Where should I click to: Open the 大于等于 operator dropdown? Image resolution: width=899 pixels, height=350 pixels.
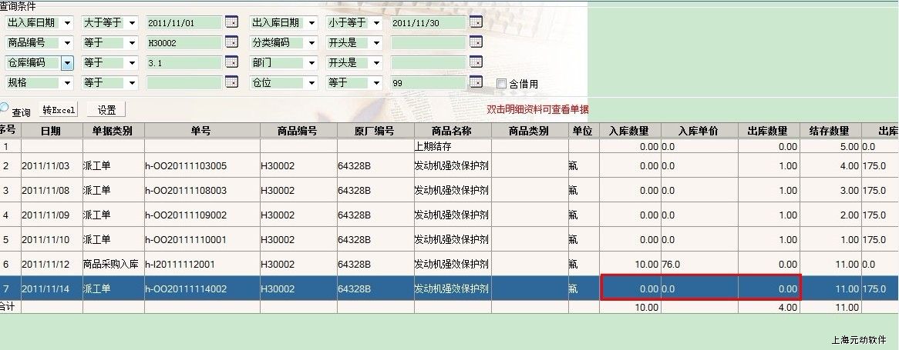click(131, 23)
